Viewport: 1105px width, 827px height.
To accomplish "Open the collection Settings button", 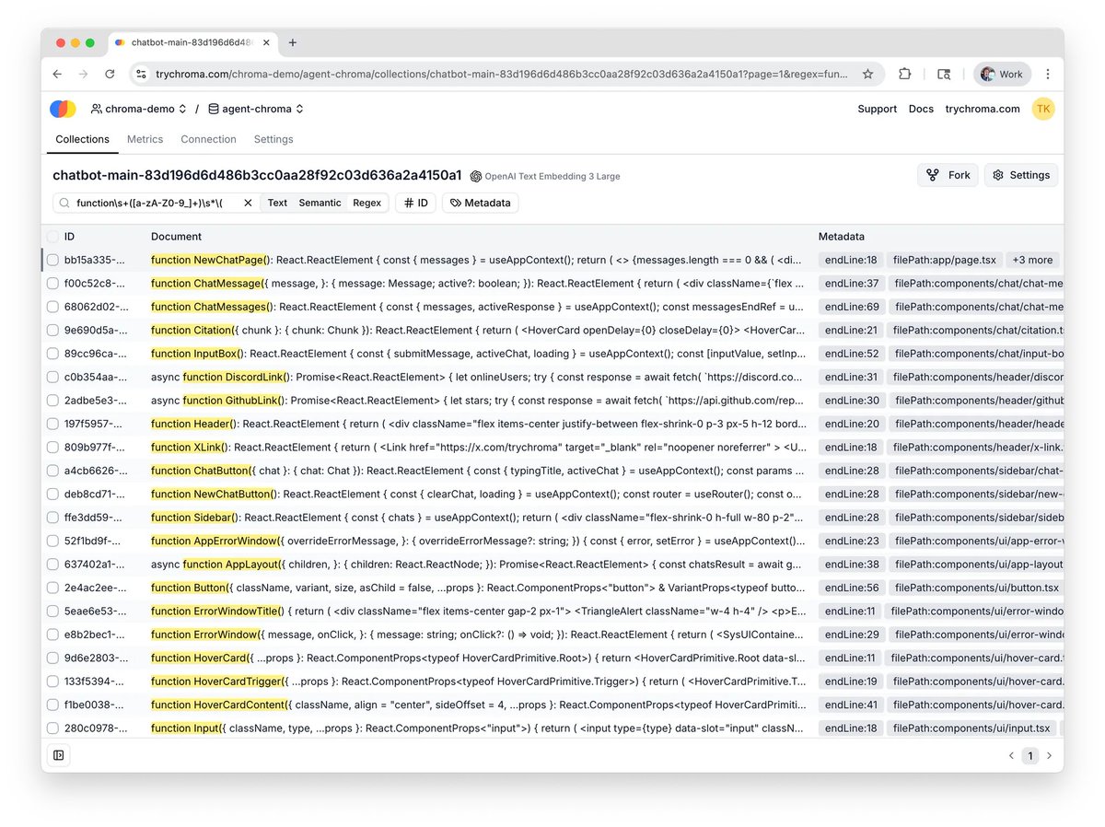I will 1020,175.
